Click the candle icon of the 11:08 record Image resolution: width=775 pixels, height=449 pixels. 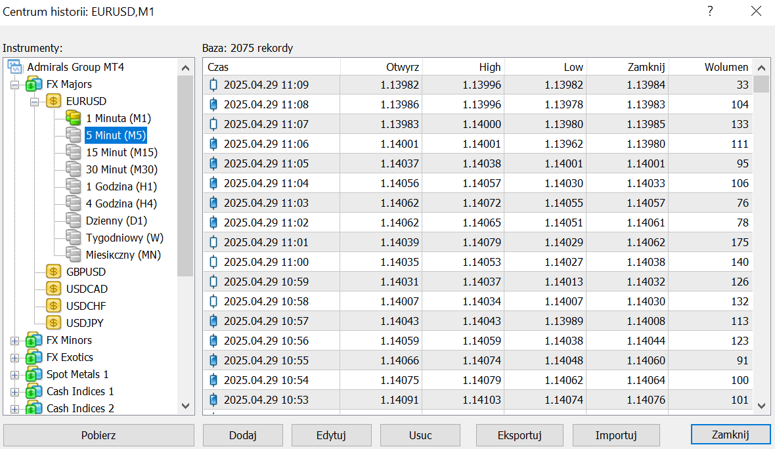pyautogui.click(x=213, y=104)
